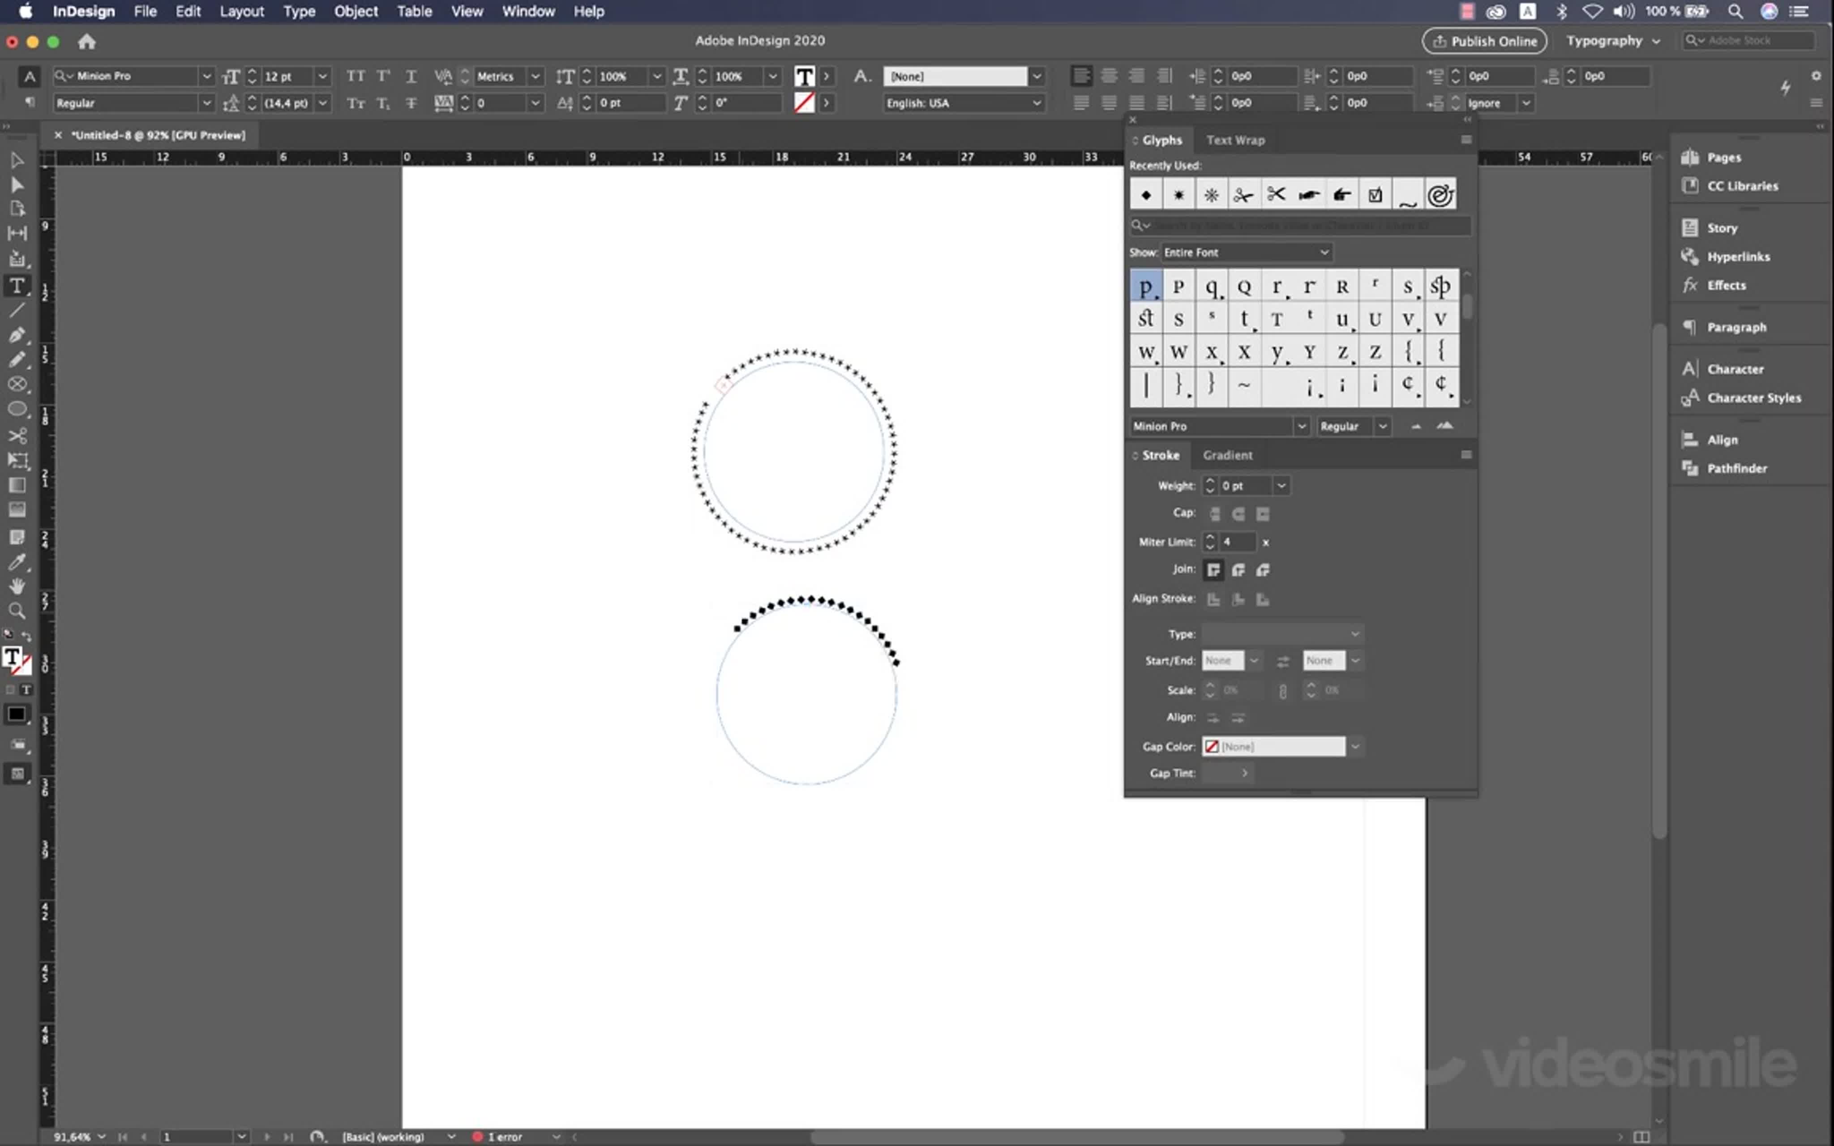Click the 1 error preflight indicator
The height and width of the screenshot is (1146, 1834).
[498, 1137]
